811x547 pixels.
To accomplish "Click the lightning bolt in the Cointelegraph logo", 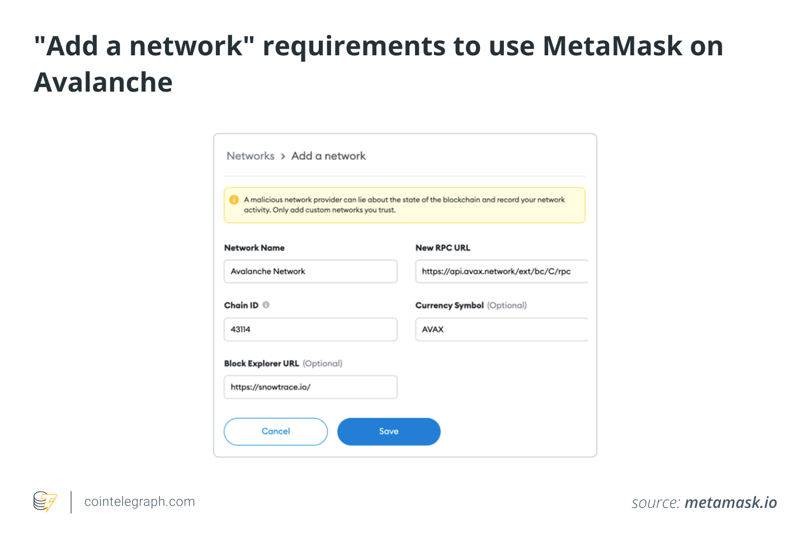I will pyautogui.click(x=50, y=502).
